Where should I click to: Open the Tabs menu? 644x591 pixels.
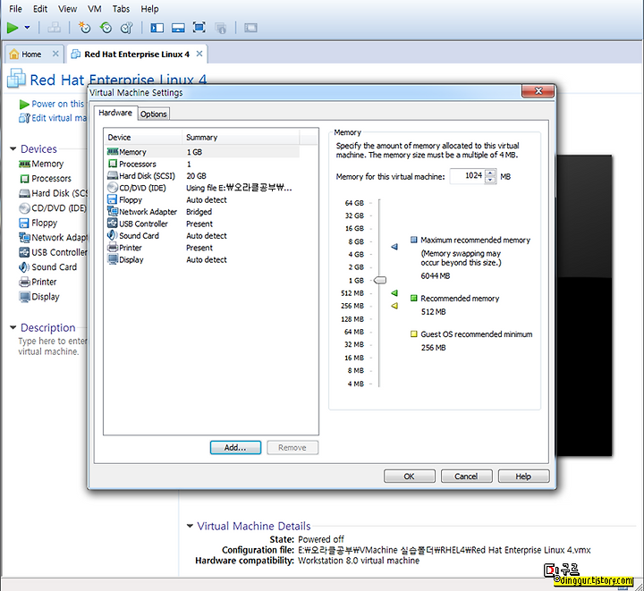121,9
